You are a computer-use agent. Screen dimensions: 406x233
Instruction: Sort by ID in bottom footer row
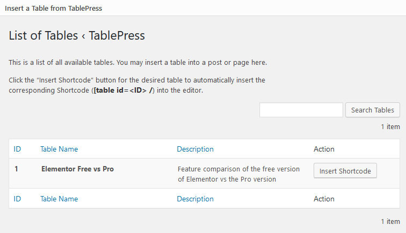point(17,199)
